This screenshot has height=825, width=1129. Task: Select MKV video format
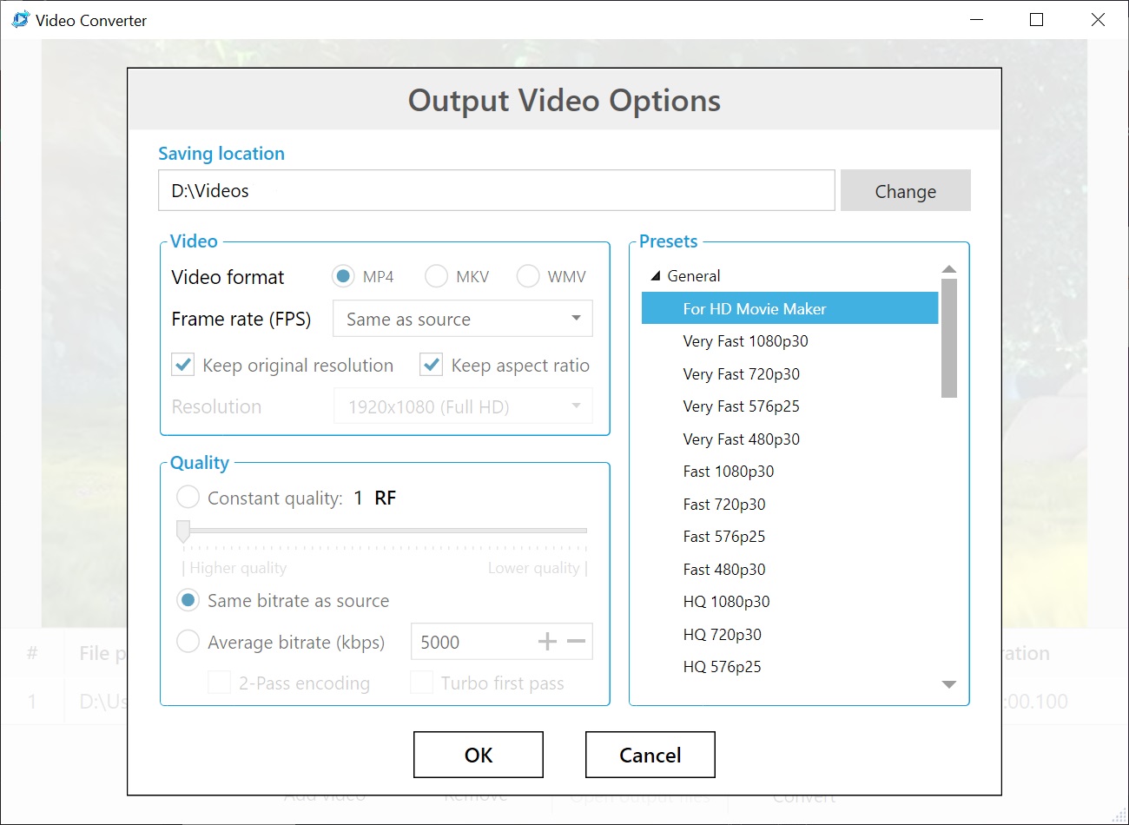coord(436,276)
